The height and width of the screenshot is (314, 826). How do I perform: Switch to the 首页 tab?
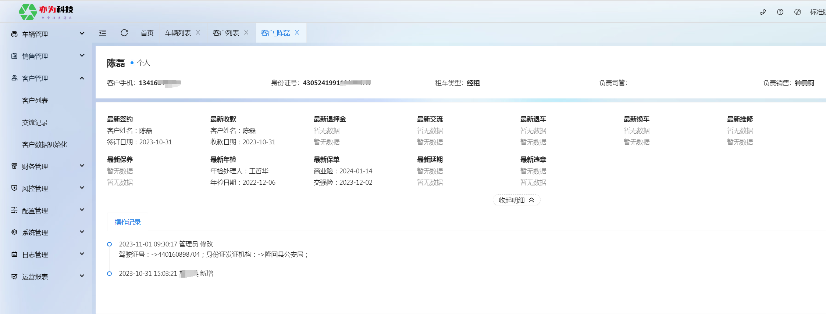pos(147,33)
